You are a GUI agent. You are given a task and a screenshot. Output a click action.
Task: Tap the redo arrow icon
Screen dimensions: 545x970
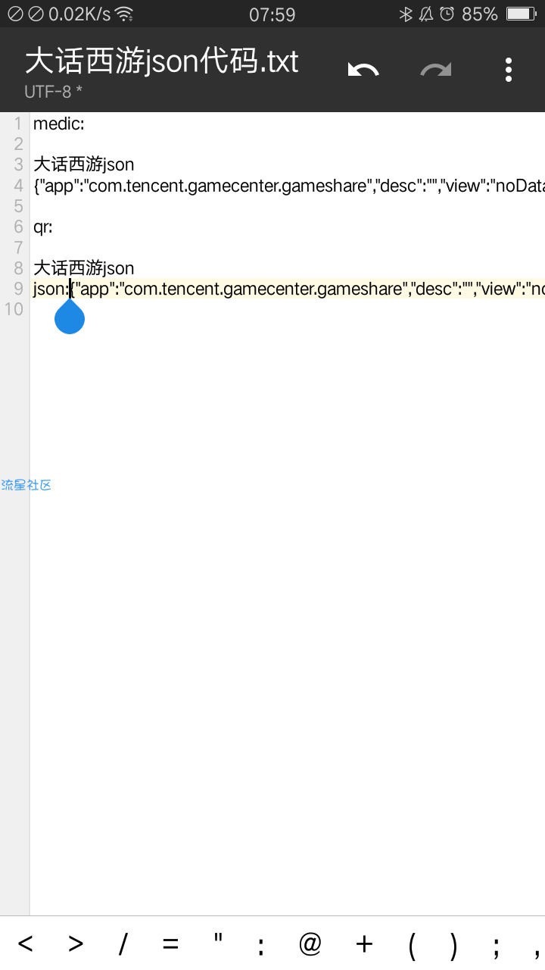[x=436, y=70]
